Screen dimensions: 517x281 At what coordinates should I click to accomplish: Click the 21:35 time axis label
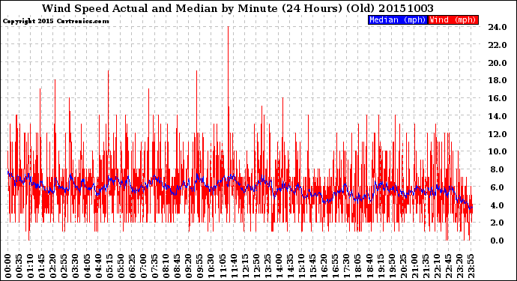(x=426, y=266)
